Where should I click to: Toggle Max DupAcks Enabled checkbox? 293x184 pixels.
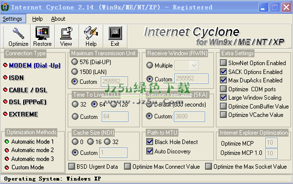pyautogui.click(x=223, y=80)
